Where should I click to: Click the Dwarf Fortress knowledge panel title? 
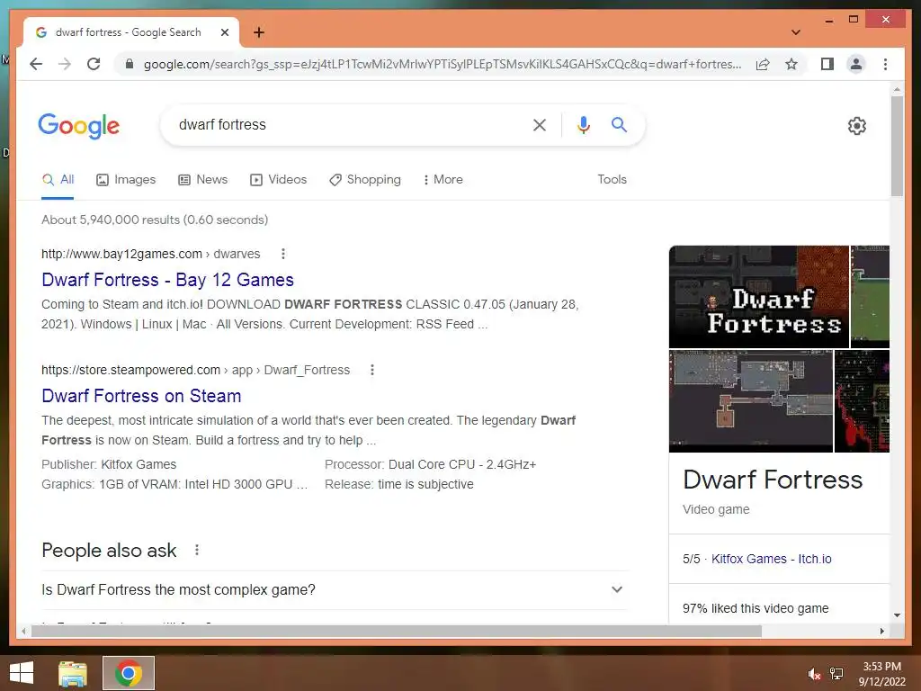pyautogui.click(x=773, y=480)
